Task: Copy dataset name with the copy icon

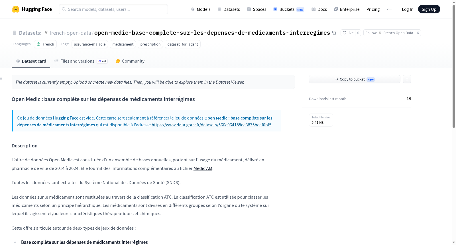Action: (334, 33)
